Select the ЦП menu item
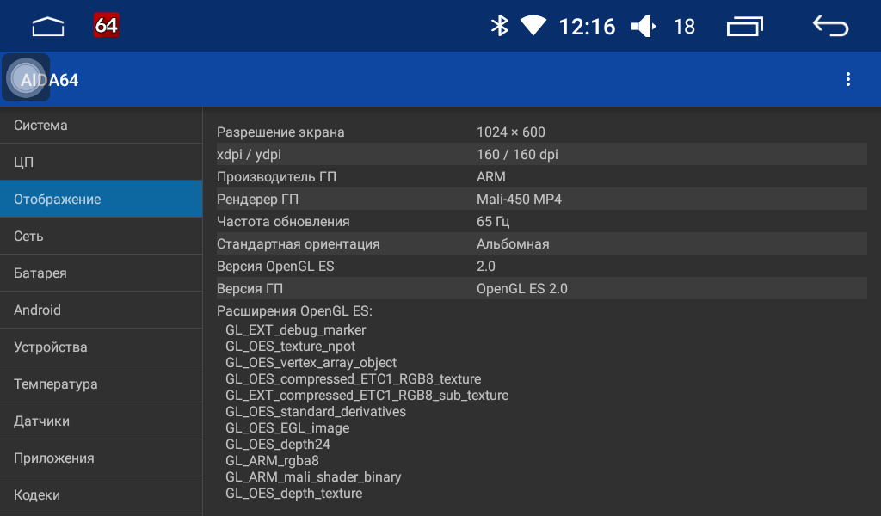 coord(101,163)
